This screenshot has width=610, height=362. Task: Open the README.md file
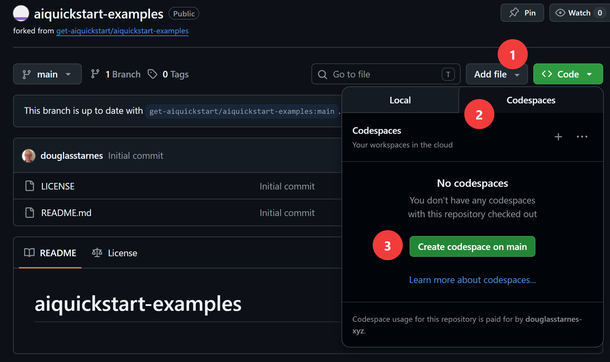click(x=66, y=213)
